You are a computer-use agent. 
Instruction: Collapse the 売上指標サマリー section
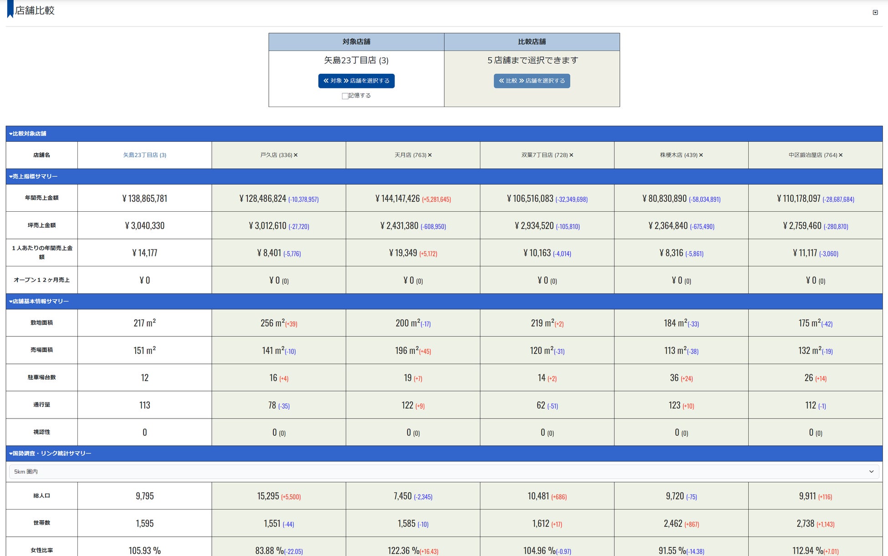click(x=33, y=177)
